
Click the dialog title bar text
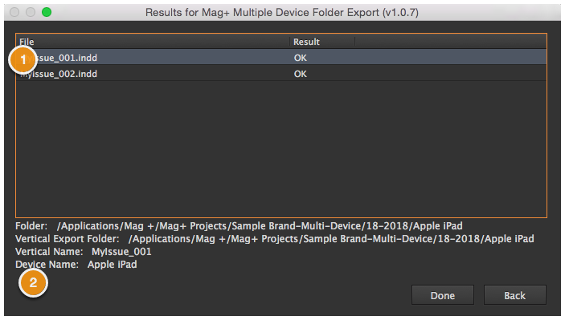282,12
